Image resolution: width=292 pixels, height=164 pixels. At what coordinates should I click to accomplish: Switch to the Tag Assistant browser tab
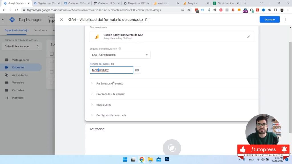46,3
